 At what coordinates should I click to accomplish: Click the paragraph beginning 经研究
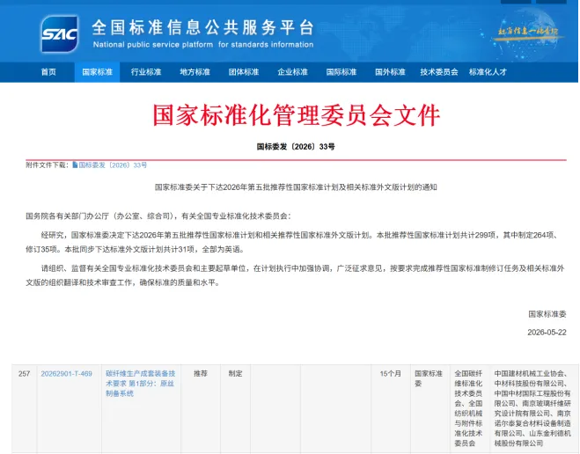coord(292,243)
